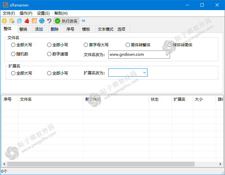Maximize the zRenamer window
This screenshot has width=225, height=175.
(202, 5)
